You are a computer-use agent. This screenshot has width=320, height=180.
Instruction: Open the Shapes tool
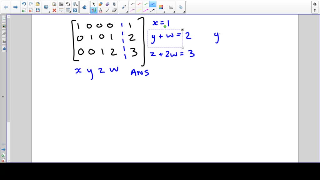pyautogui.click(x=100, y=4)
